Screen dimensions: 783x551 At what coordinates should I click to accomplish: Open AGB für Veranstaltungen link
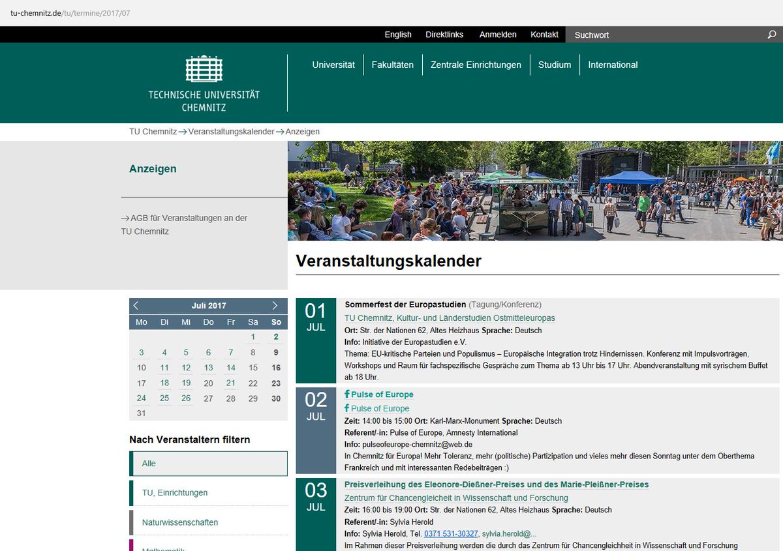[x=184, y=224]
